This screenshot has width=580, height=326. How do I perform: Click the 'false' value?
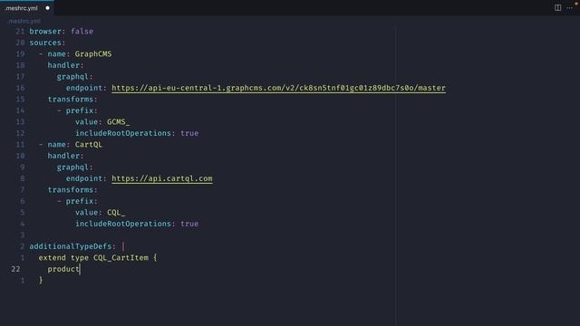82,32
